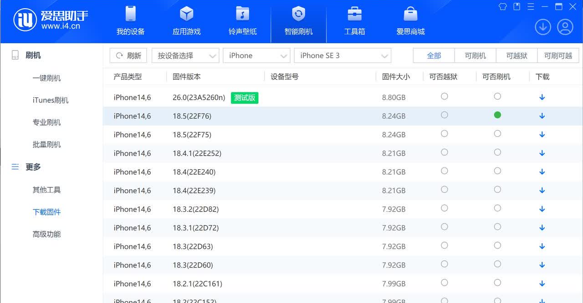Open iTunes刷机 in the sidebar
The image size is (583, 303).
pyautogui.click(x=51, y=101)
